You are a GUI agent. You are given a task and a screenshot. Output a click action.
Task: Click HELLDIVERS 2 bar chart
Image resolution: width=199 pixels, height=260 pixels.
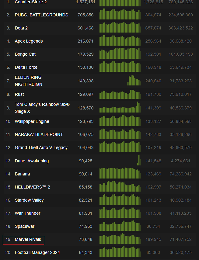click(120, 186)
